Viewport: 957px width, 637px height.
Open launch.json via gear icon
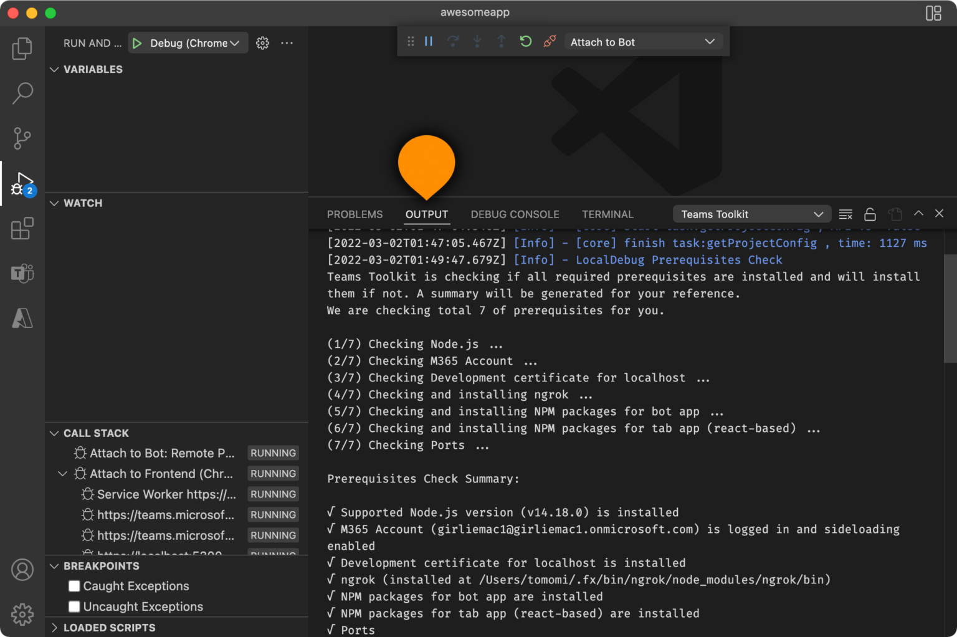pos(262,43)
